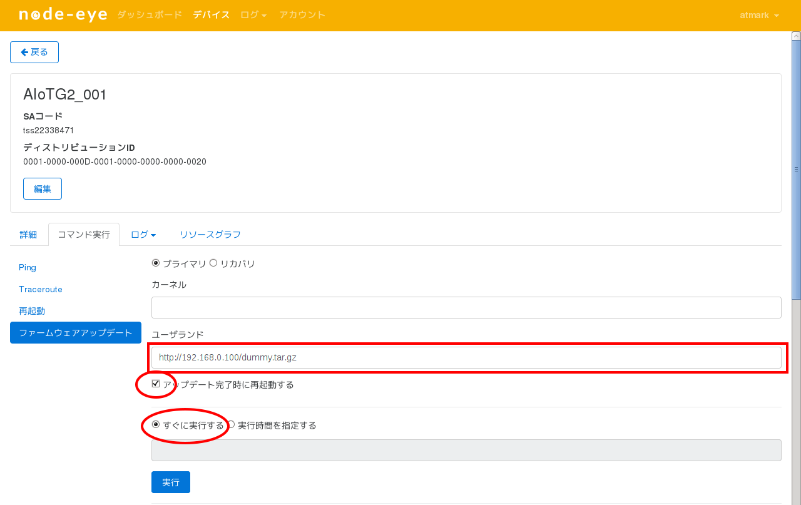
Task: Click SA code value tss22338471
Action: [49, 130]
